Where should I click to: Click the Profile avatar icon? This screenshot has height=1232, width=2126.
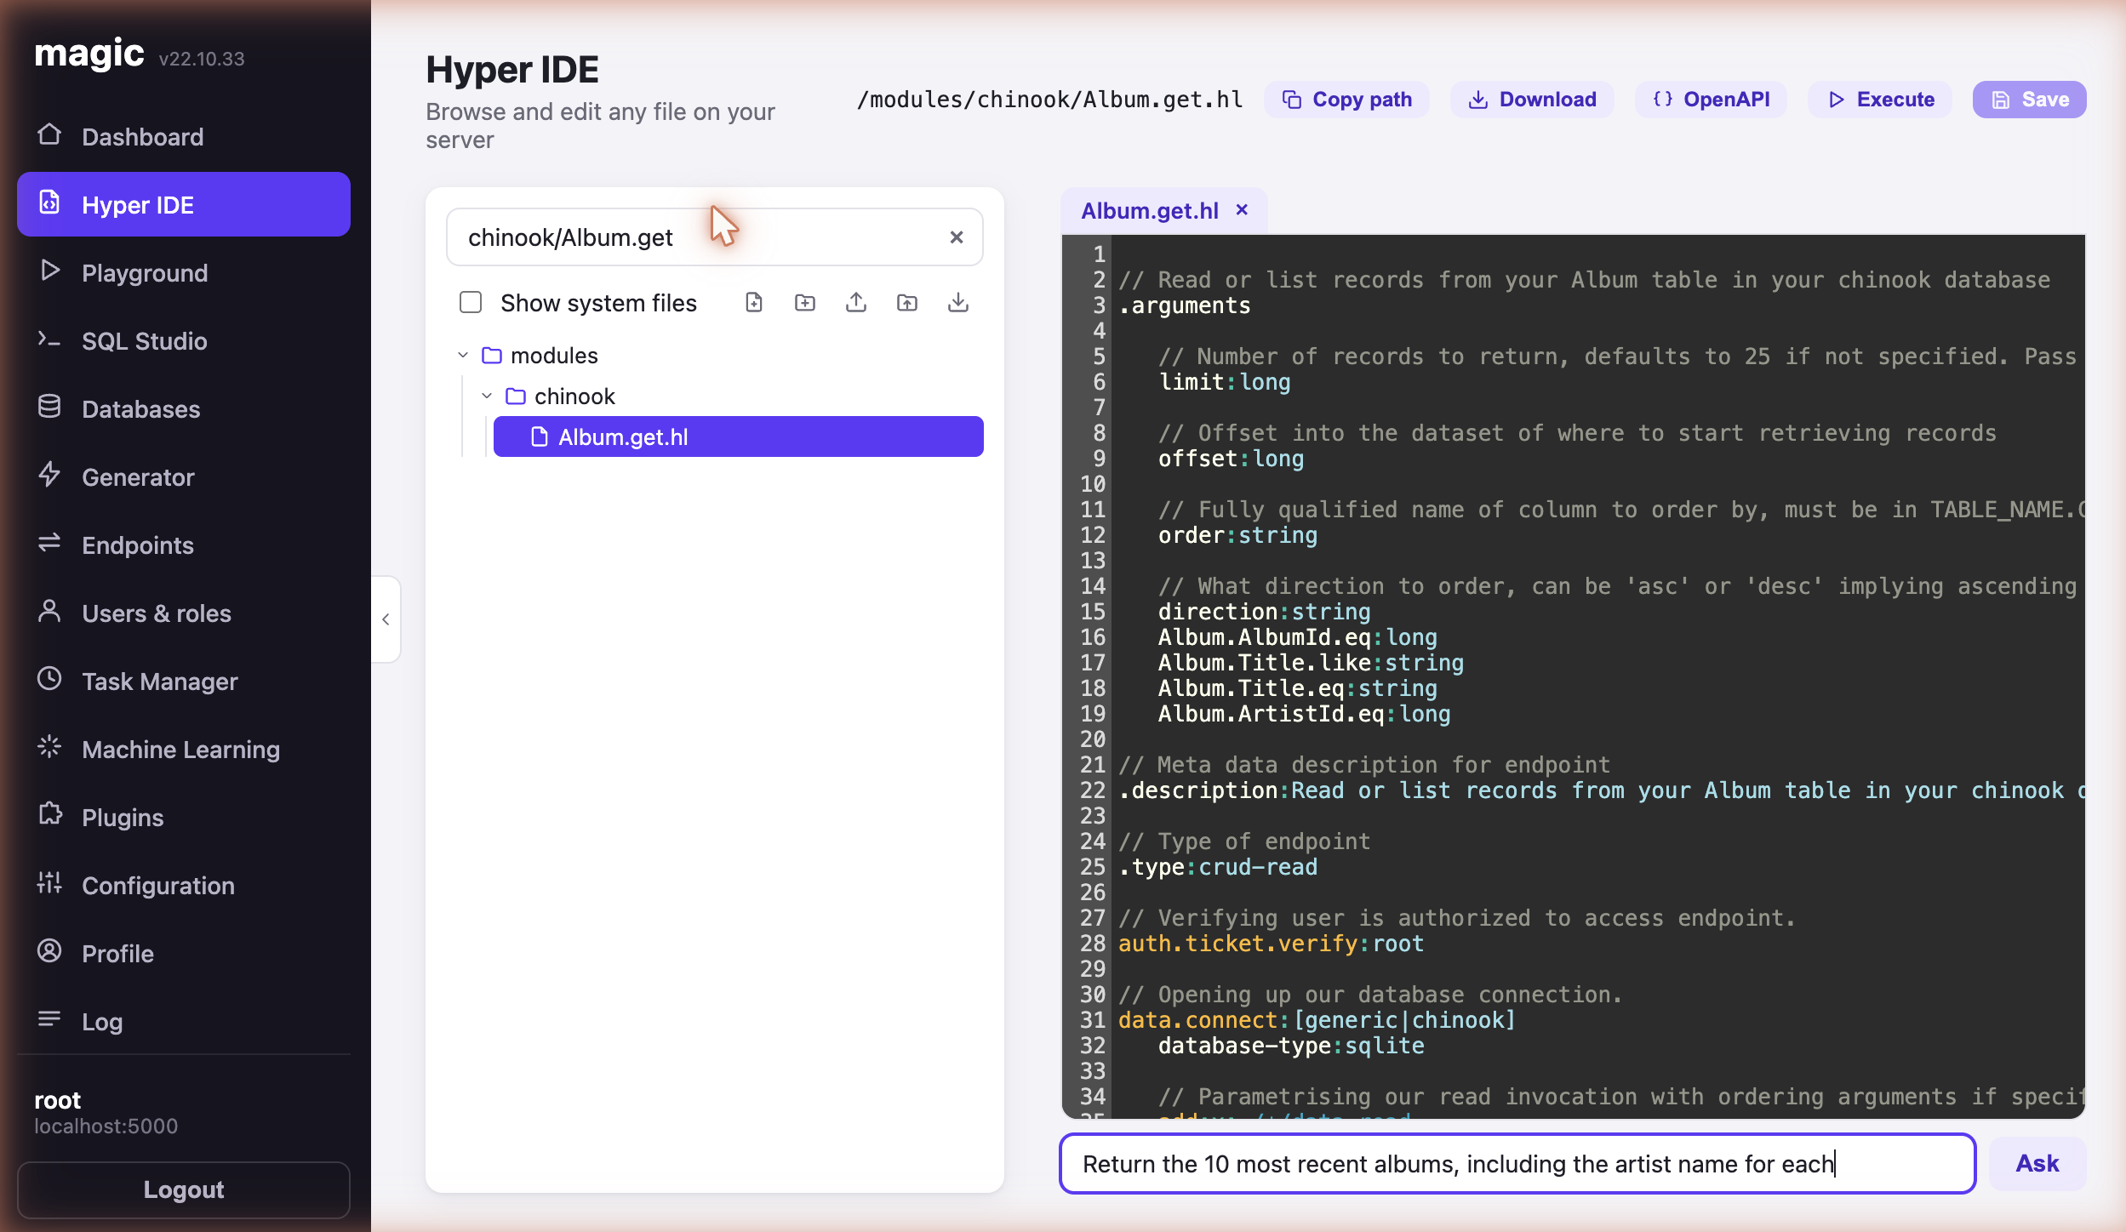point(49,952)
